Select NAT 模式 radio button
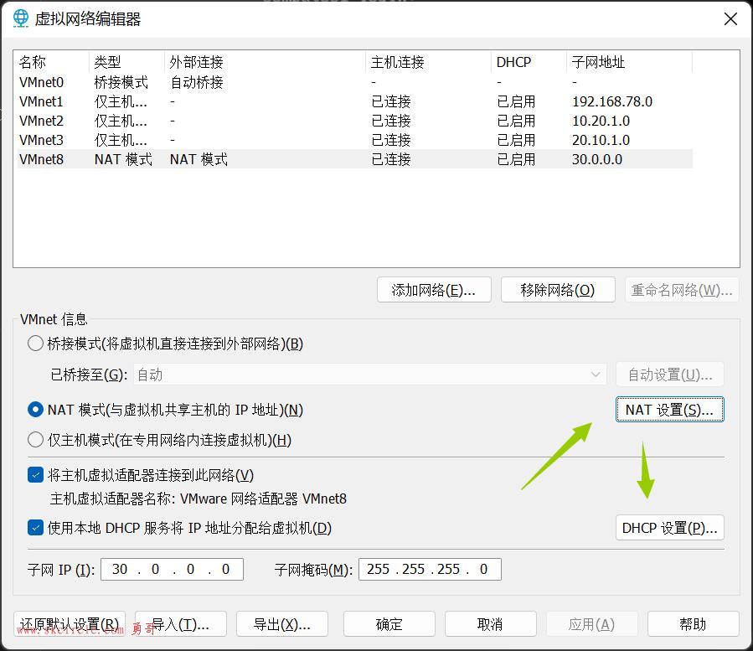Image resolution: width=753 pixels, height=651 pixels. [35, 410]
